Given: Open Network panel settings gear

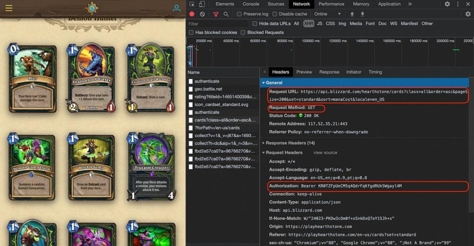Looking at the screenshot, I should (x=468, y=14).
